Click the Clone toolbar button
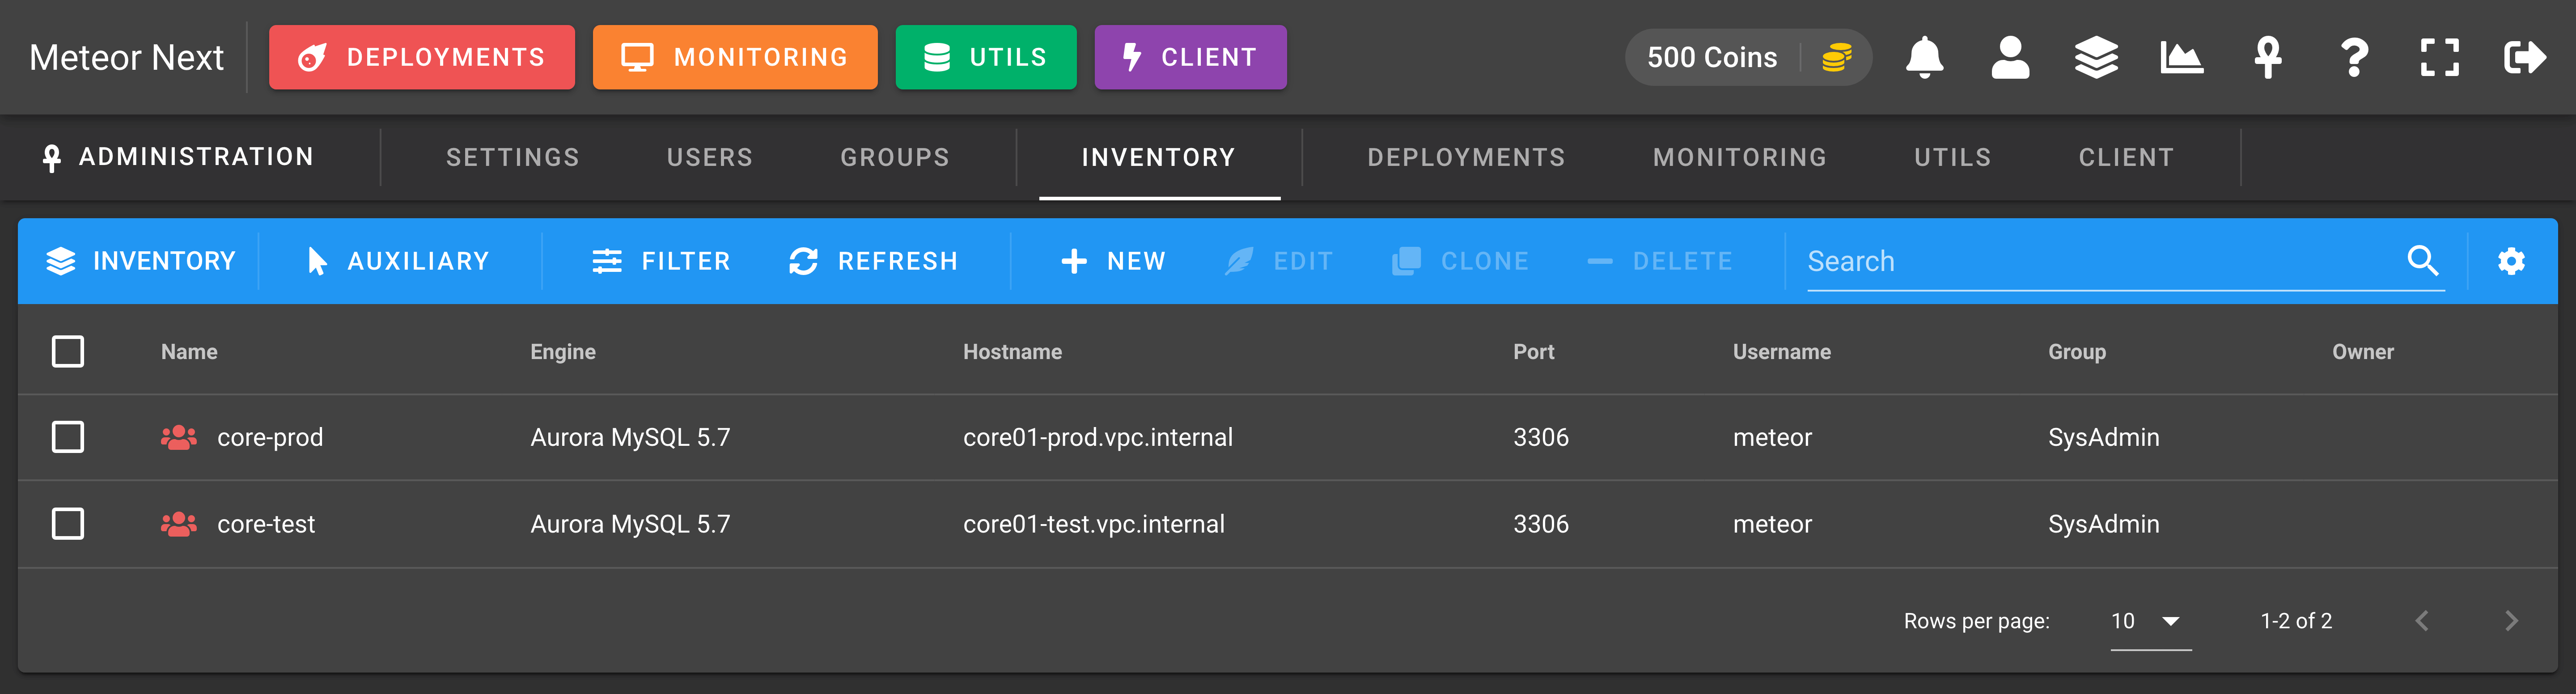2576x694 pixels. pyautogui.click(x=1461, y=261)
